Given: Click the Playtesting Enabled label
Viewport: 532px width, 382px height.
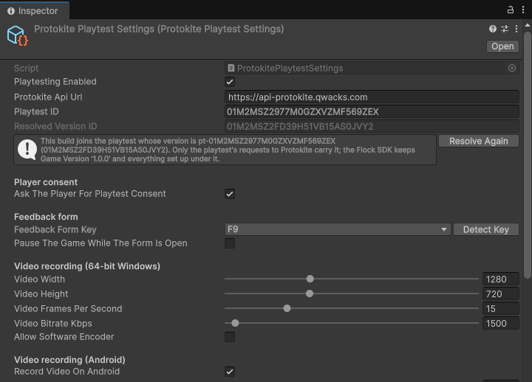Looking at the screenshot, I should point(55,82).
